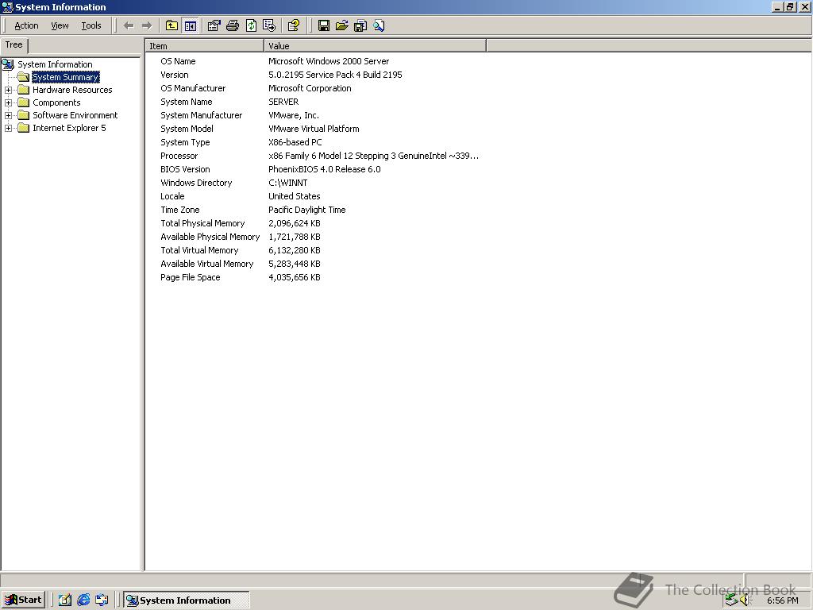Open the Properties toolbar icon

pyautogui.click(x=214, y=25)
